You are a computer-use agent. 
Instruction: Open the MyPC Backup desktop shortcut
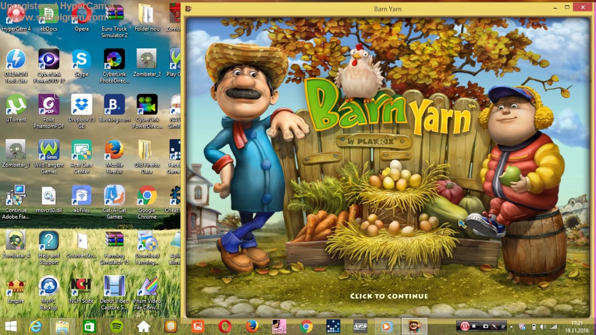[x=49, y=293]
